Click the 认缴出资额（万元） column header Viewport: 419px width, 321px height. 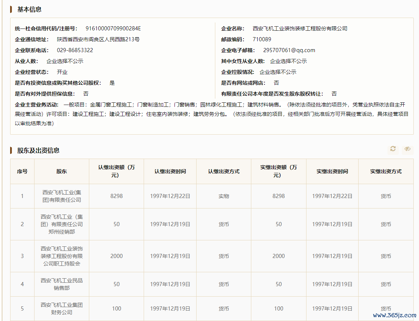click(x=117, y=171)
